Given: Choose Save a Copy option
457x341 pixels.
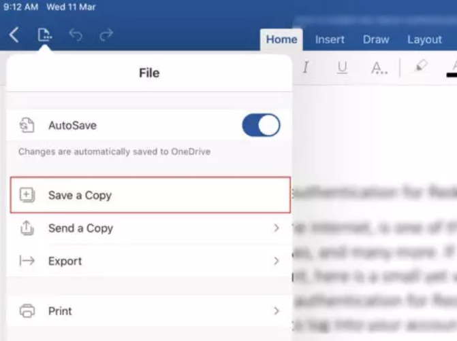Looking at the screenshot, I should pyautogui.click(x=151, y=195).
